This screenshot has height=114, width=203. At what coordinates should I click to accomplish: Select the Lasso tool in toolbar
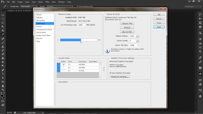3,23
